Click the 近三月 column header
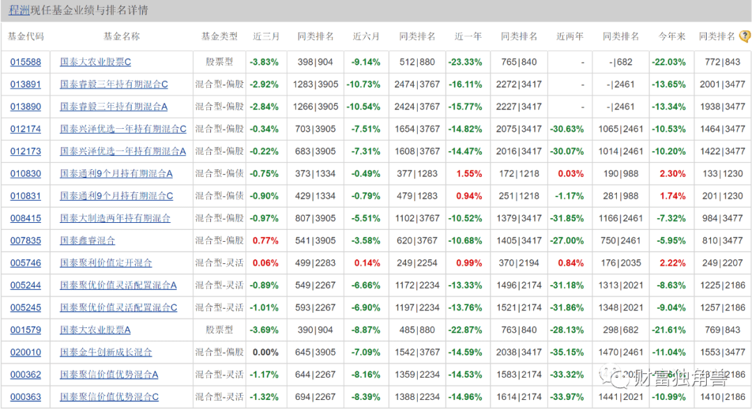The height and width of the screenshot is (411, 752). point(266,36)
